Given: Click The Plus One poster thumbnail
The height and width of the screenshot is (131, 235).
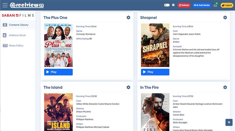Looking at the screenshot, I should pyautogui.click(x=58, y=45).
